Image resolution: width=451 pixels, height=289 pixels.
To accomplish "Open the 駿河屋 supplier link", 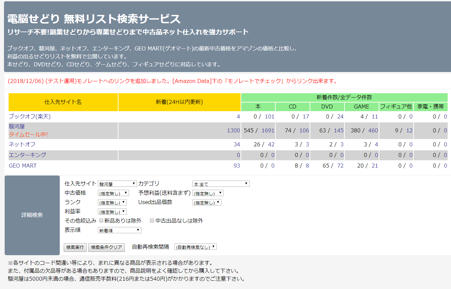I will pos(17,126).
